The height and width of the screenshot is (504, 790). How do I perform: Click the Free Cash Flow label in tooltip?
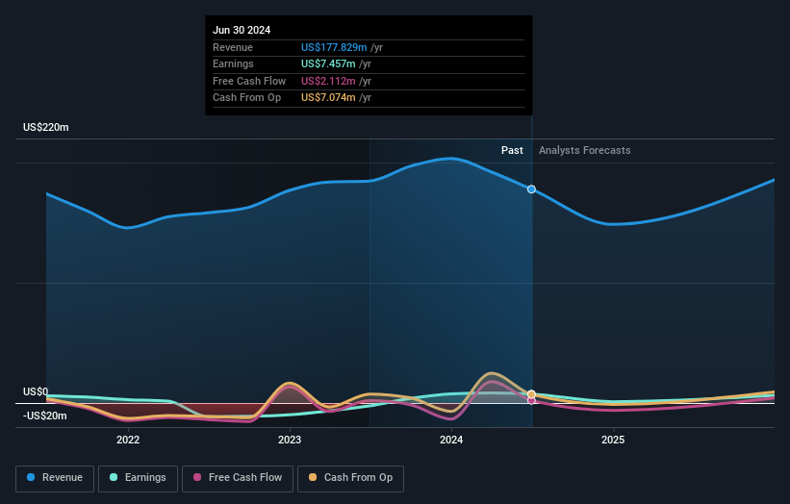coord(249,81)
